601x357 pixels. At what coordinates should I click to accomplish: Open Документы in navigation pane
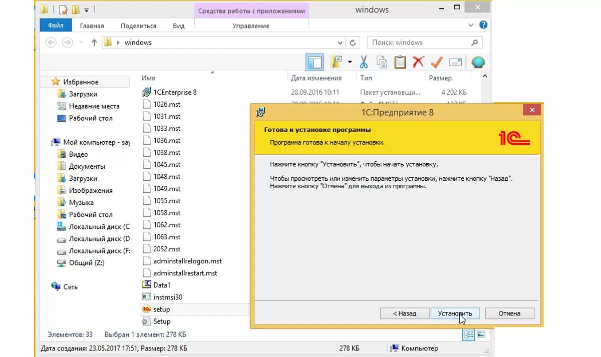coord(87,166)
